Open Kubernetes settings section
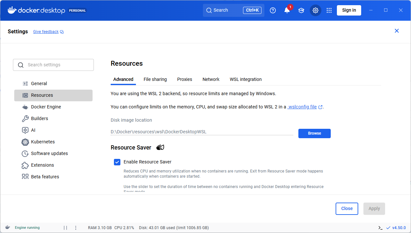Viewport: 411px width, 233px height. pyautogui.click(x=53, y=142)
